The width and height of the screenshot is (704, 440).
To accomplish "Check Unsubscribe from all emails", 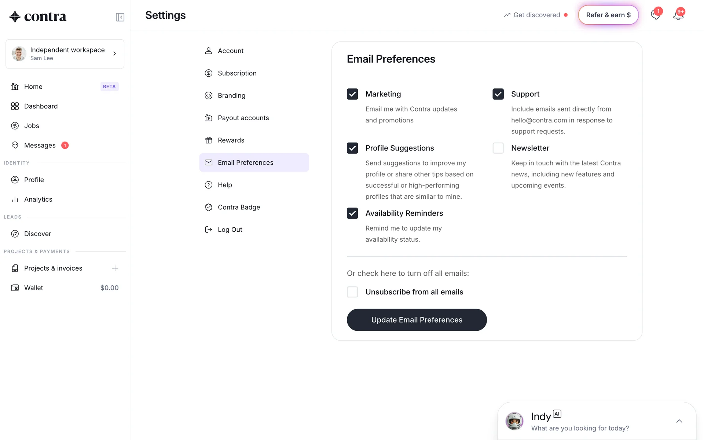I will [x=352, y=292].
